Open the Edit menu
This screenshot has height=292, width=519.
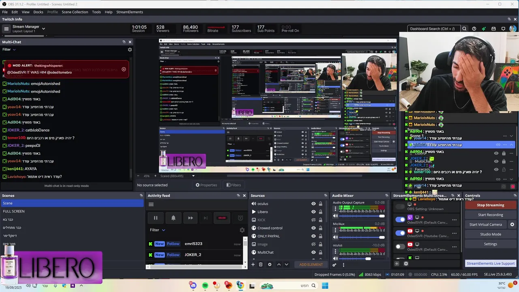tap(15, 12)
